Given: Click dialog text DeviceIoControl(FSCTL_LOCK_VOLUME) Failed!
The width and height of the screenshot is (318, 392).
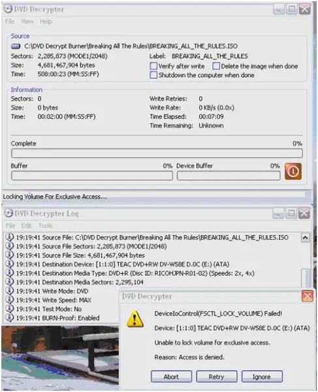Looking at the screenshot, I should [x=218, y=314].
